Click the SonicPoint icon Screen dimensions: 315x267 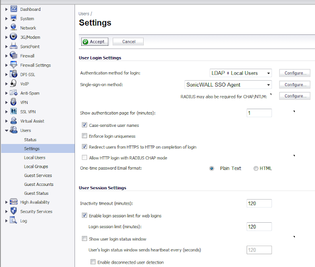(x=14, y=47)
